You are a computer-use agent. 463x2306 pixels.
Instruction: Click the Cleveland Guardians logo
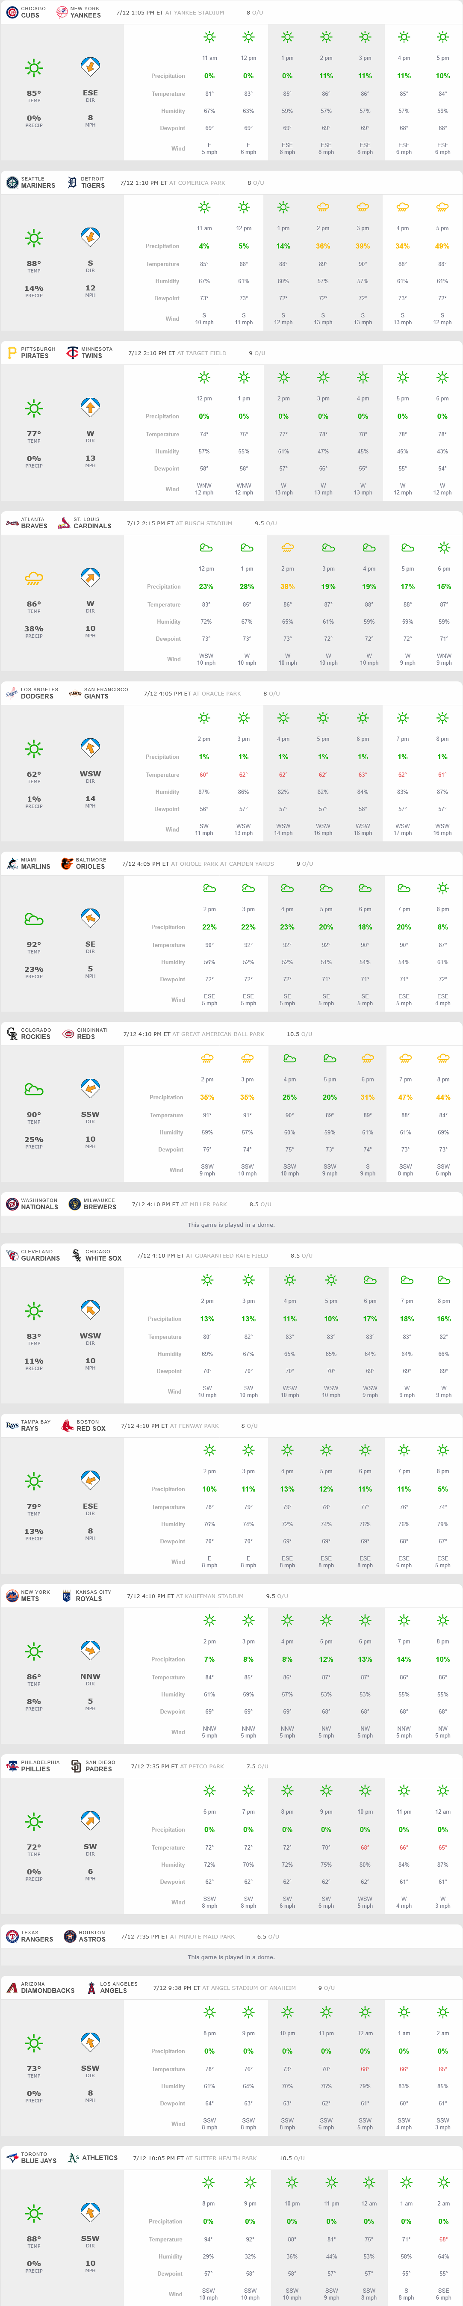click(x=12, y=1255)
